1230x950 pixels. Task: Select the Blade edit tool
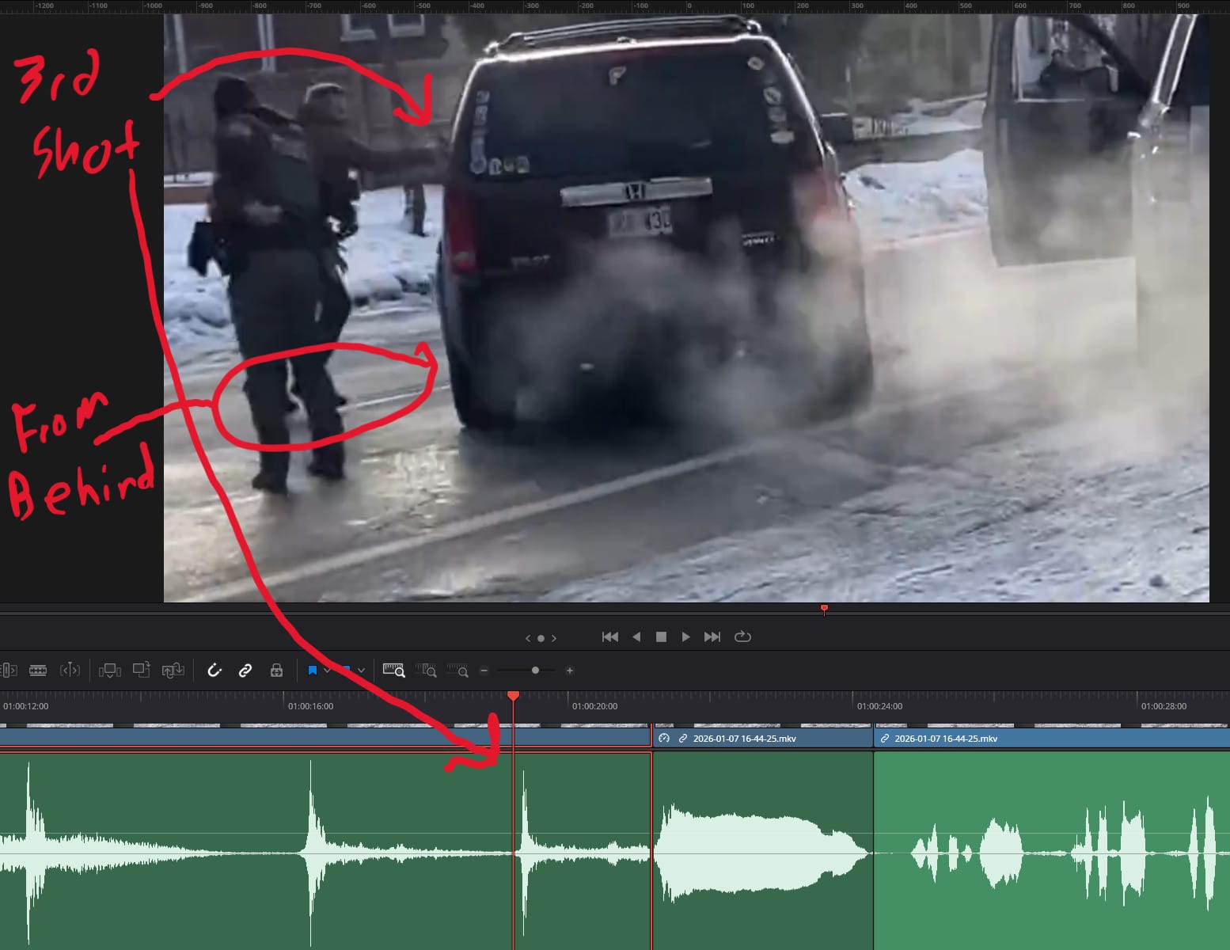(x=37, y=671)
